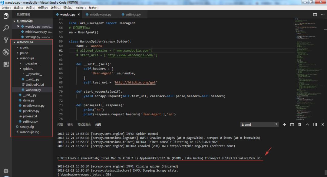Kill the terminal with the trash icon
The image size is (327, 177).
click(x=300, y=124)
